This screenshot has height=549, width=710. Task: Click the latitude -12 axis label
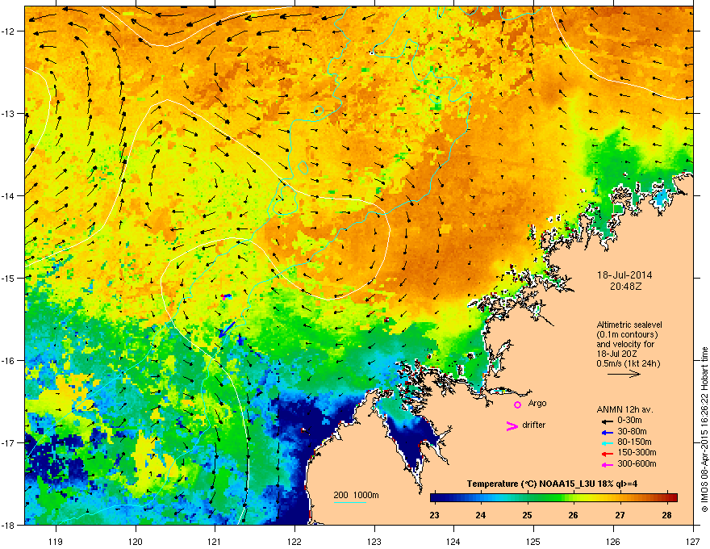[8, 31]
